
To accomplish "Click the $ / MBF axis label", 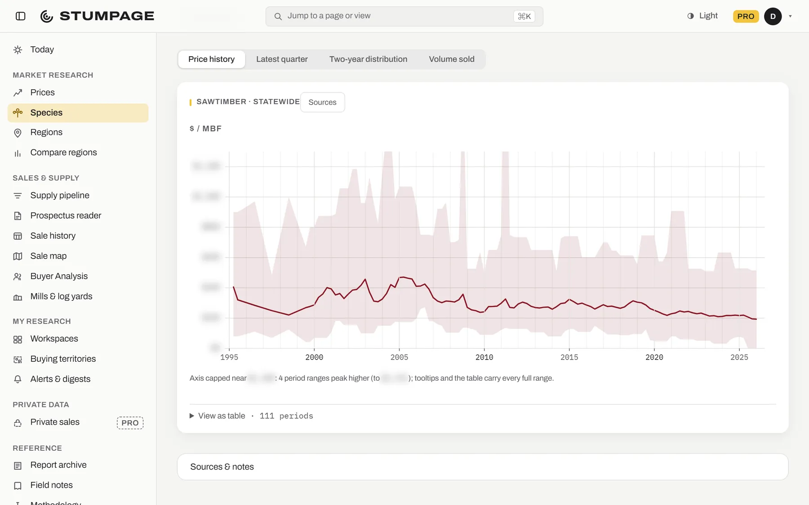I will 205,129.
